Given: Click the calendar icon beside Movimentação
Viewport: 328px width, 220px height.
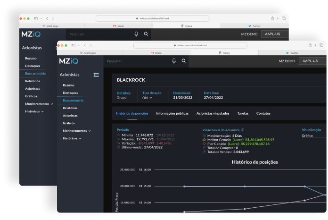Looking at the screenshot, I should point(204,136).
